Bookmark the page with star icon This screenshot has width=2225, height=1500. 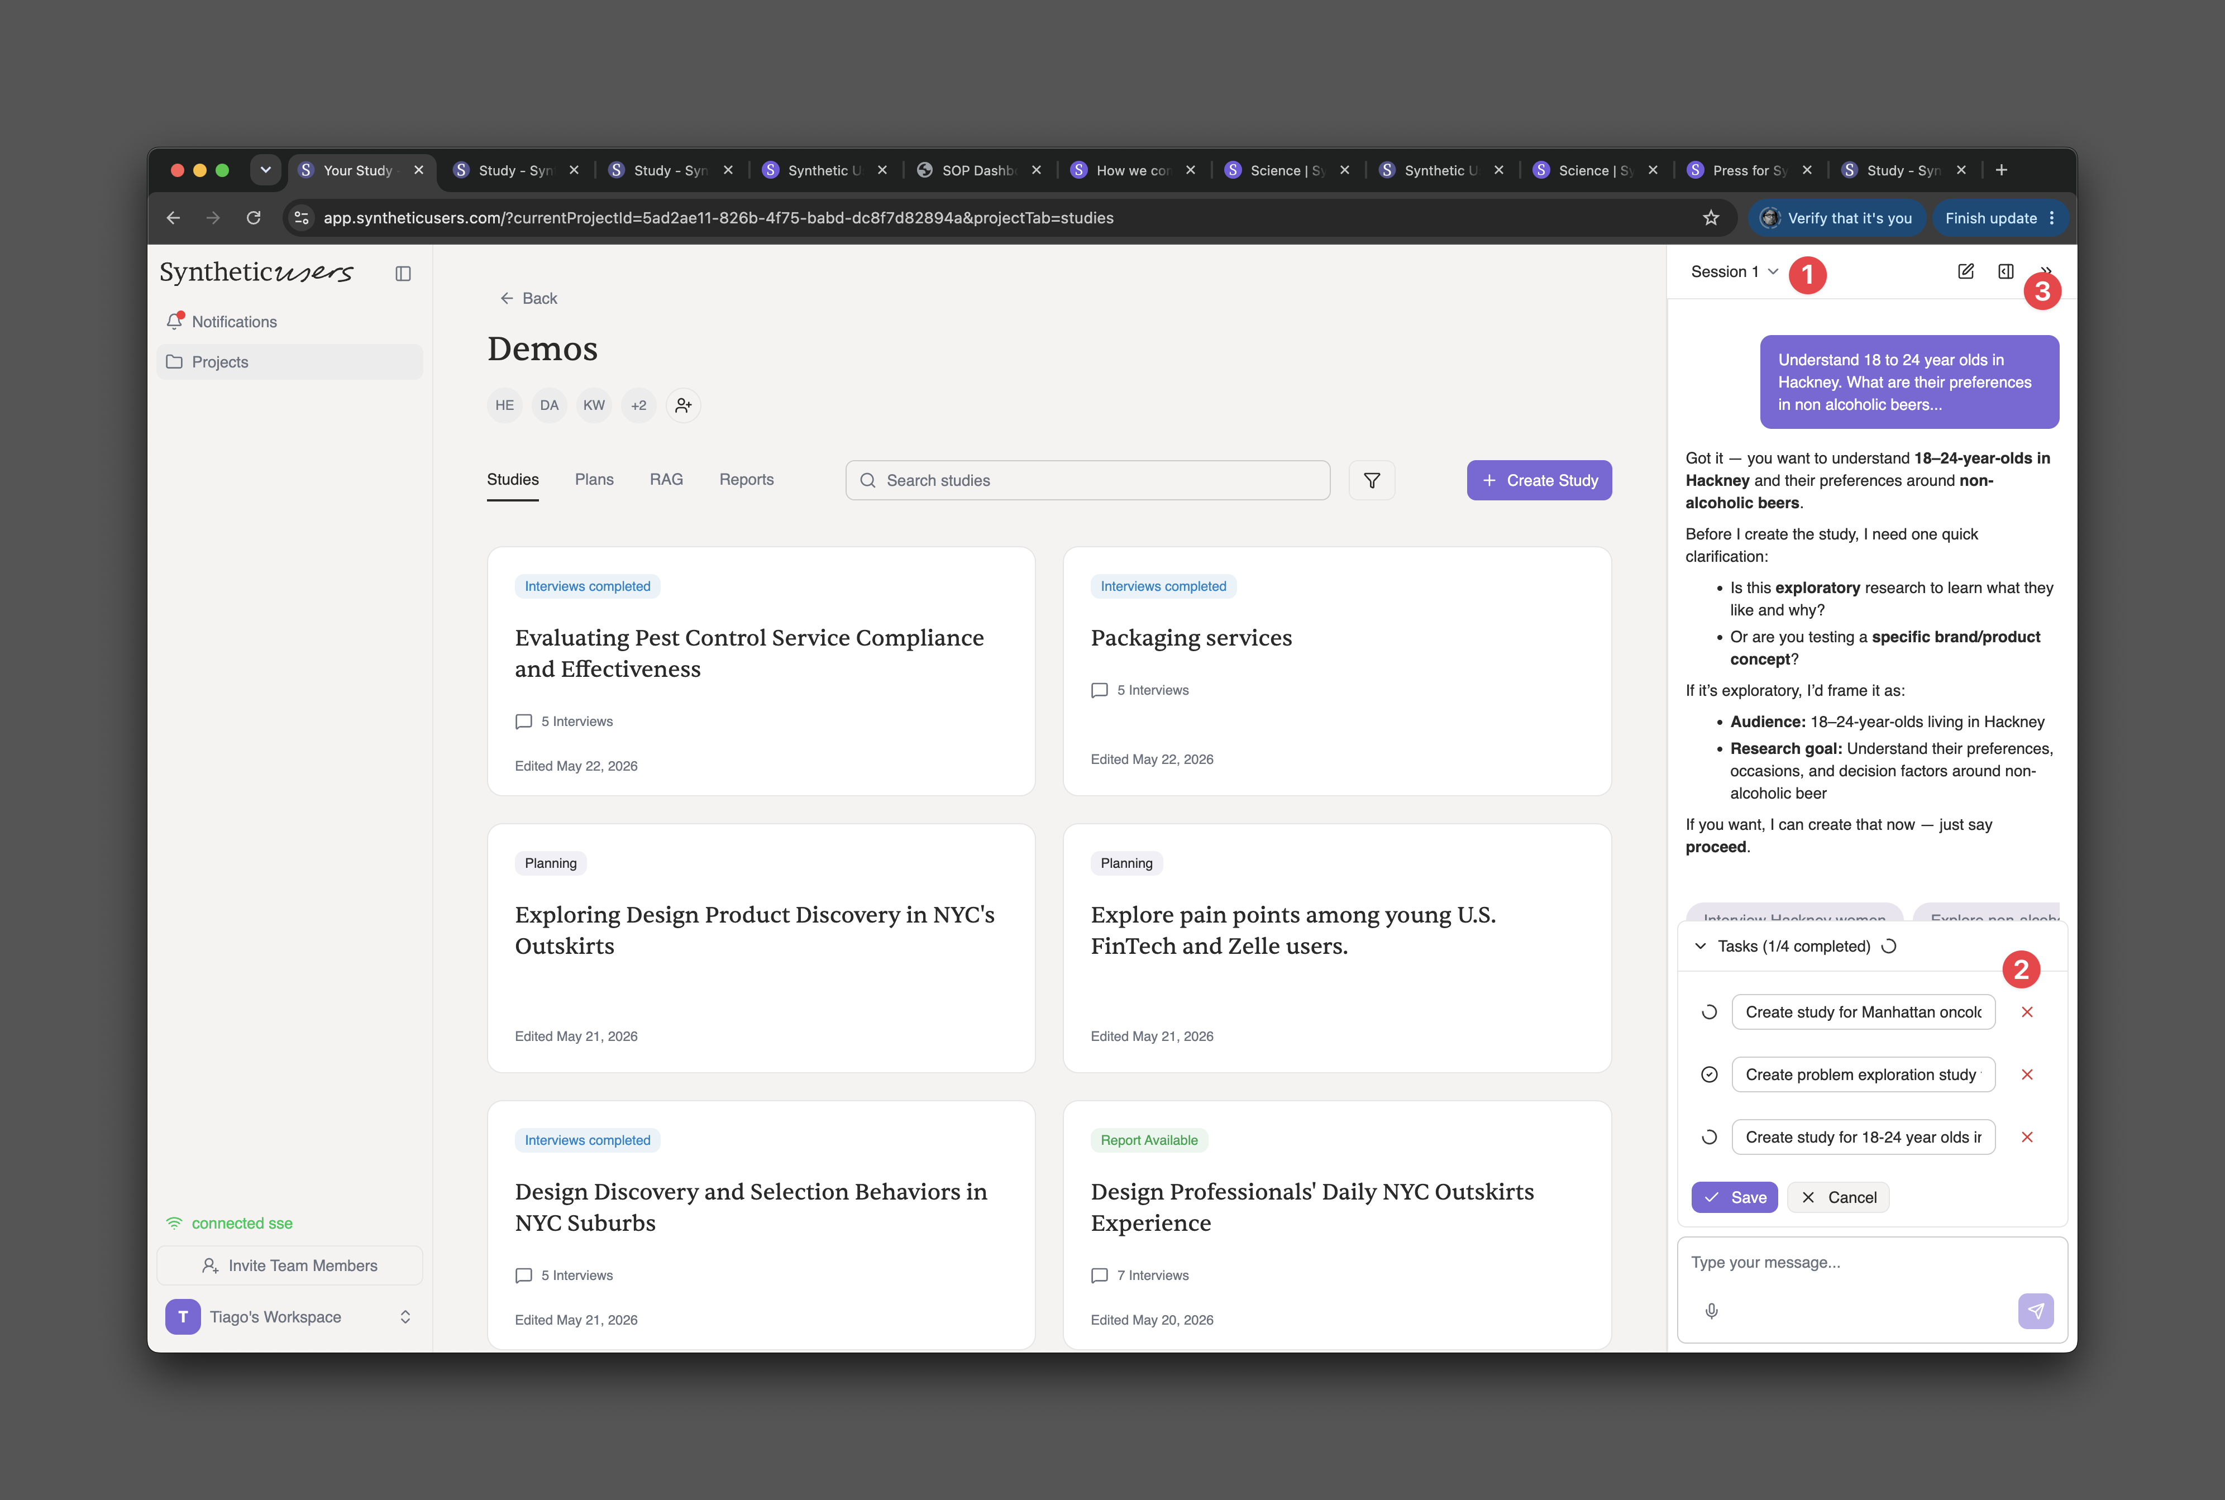[x=1711, y=218]
